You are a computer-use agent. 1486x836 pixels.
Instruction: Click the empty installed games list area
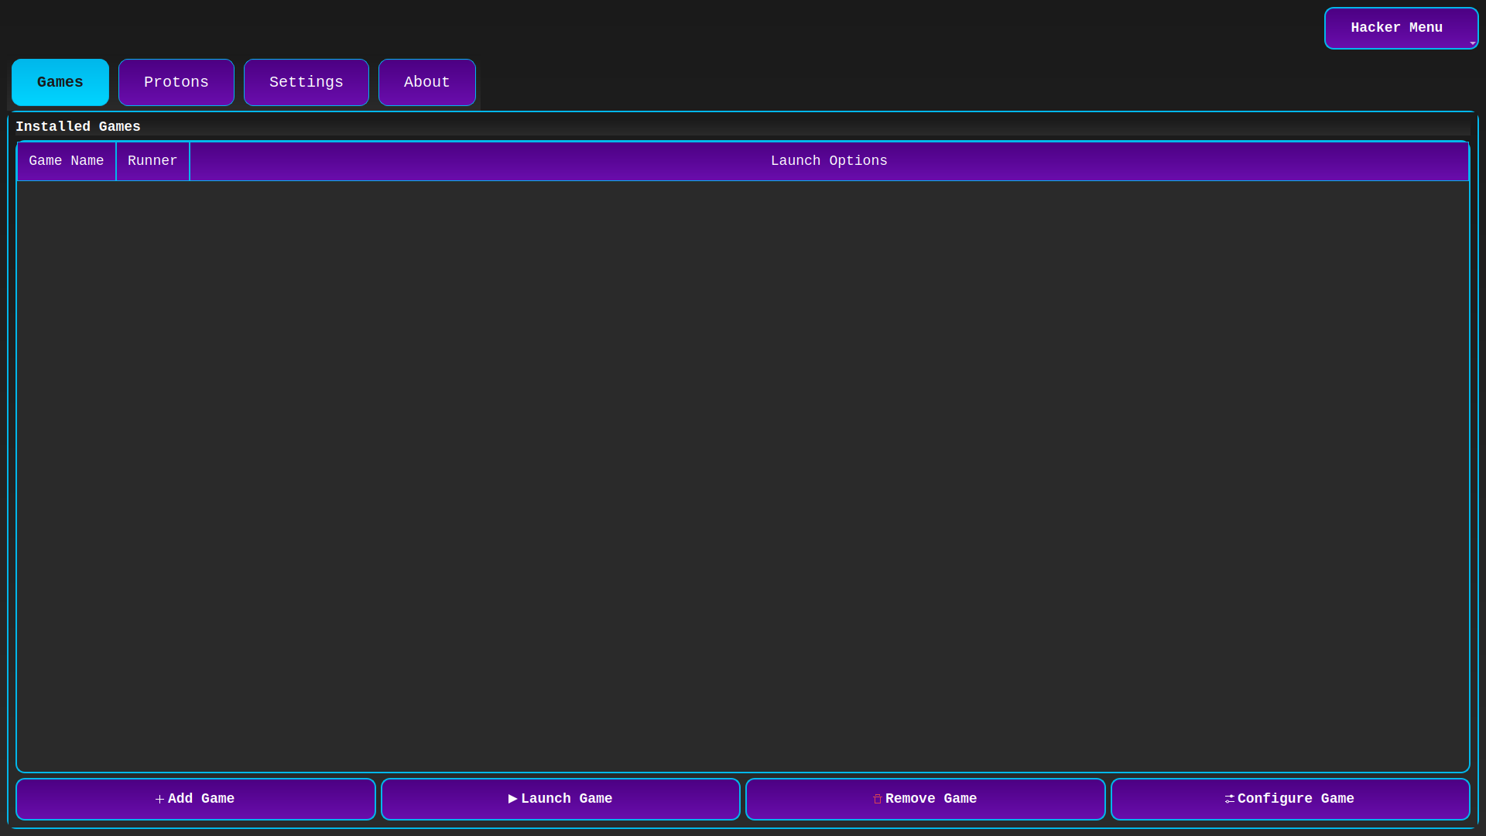pos(743,476)
